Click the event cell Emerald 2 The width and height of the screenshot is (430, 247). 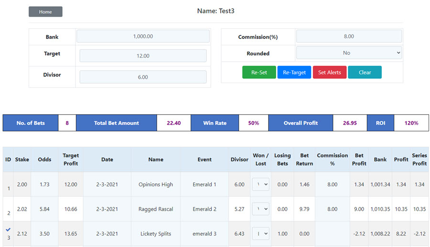[204, 209]
